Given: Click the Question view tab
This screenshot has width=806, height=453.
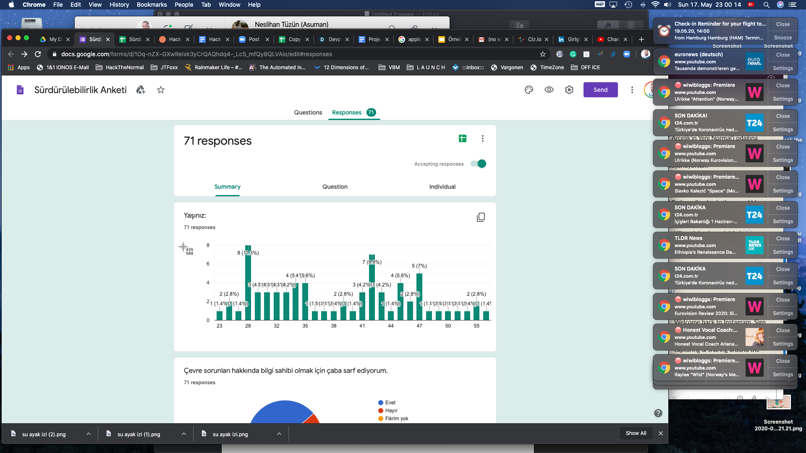Looking at the screenshot, I should click(x=335, y=187).
